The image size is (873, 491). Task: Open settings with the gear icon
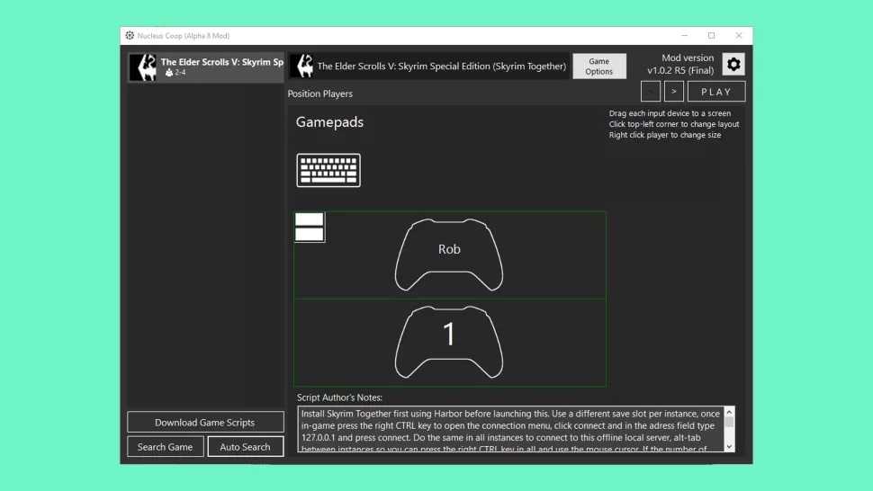click(x=733, y=65)
